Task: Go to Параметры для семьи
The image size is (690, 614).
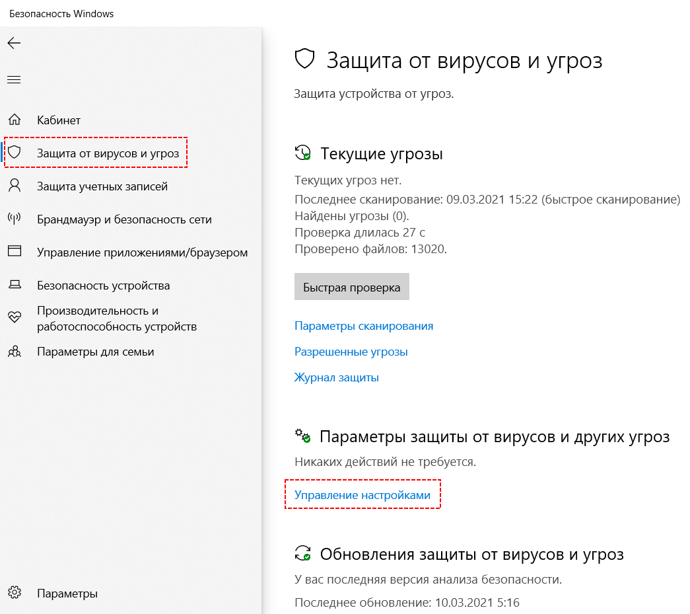Action: pyautogui.click(x=95, y=352)
